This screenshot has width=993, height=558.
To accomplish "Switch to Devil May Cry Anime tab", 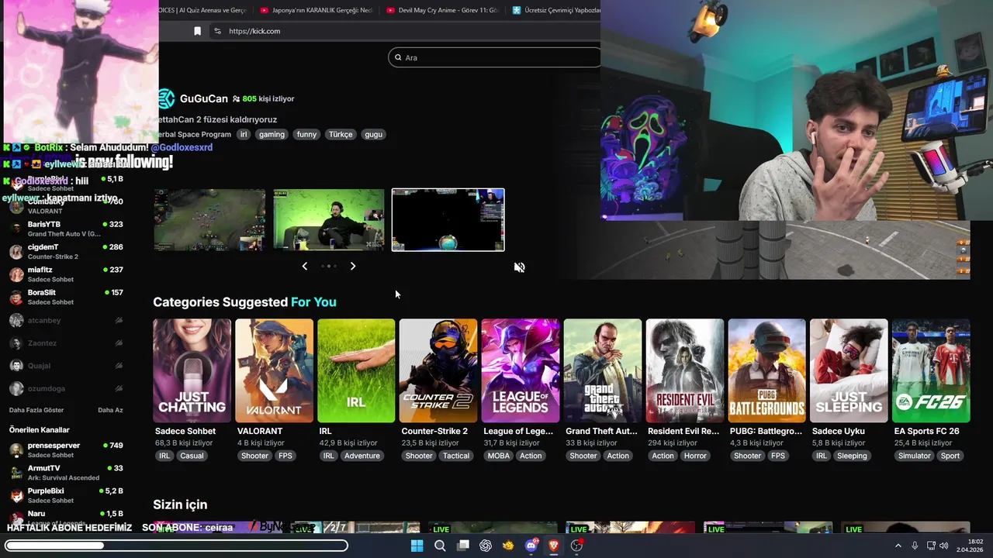I will 444,10.
